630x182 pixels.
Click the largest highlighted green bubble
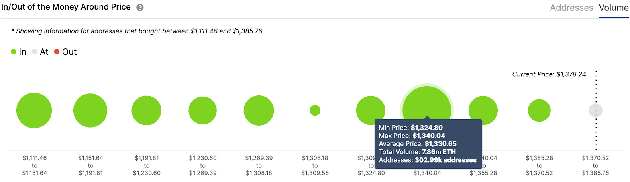(x=427, y=103)
